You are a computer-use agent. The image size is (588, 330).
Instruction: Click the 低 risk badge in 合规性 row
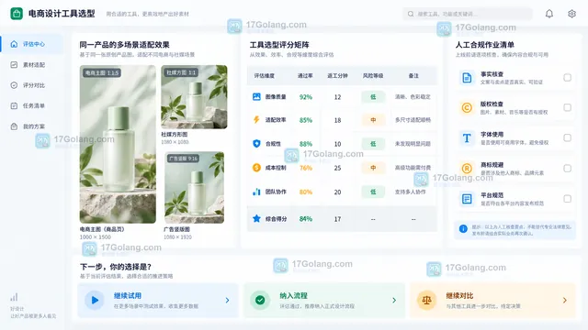[x=373, y=144]
